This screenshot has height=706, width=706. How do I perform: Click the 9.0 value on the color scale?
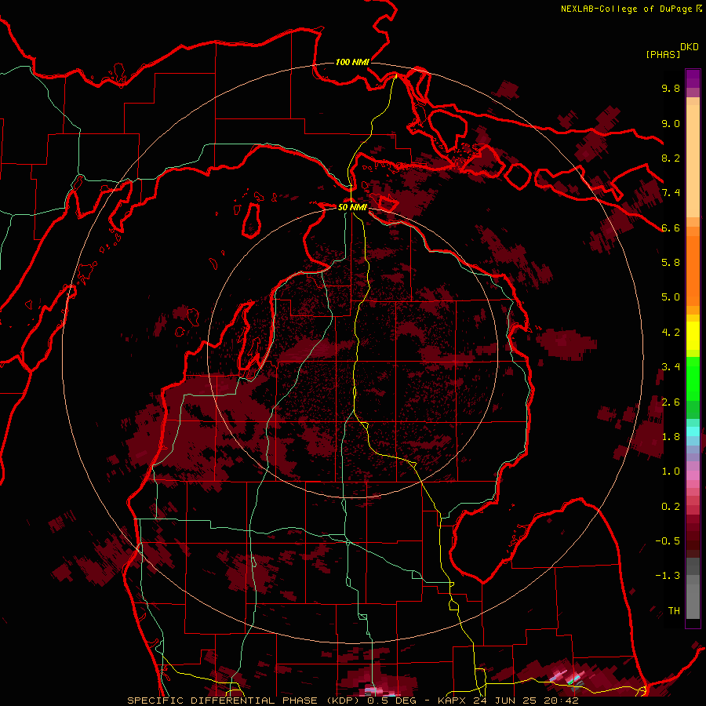click(x=671, y=123)
